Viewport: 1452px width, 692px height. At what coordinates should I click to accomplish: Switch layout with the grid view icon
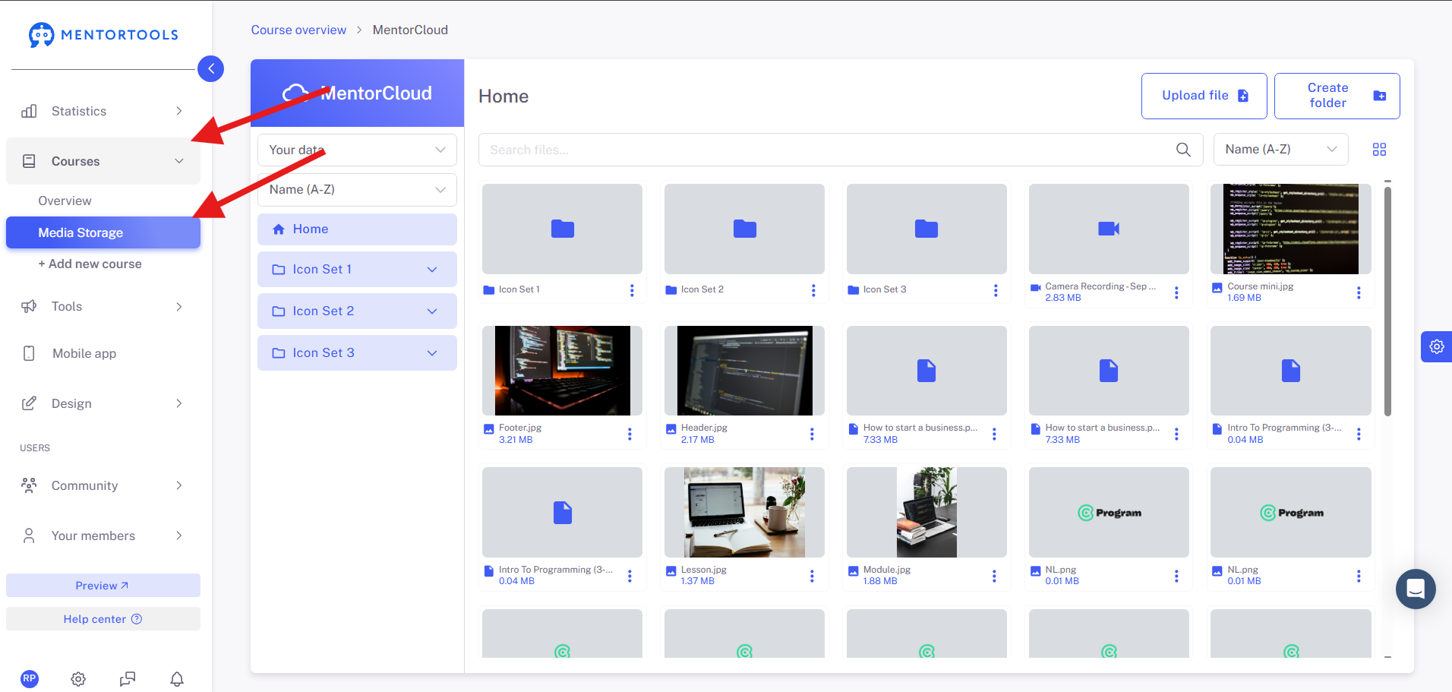coord(1380,150)
